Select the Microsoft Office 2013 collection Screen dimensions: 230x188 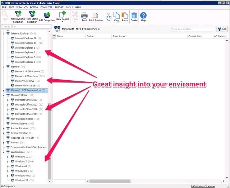(26, 114)
